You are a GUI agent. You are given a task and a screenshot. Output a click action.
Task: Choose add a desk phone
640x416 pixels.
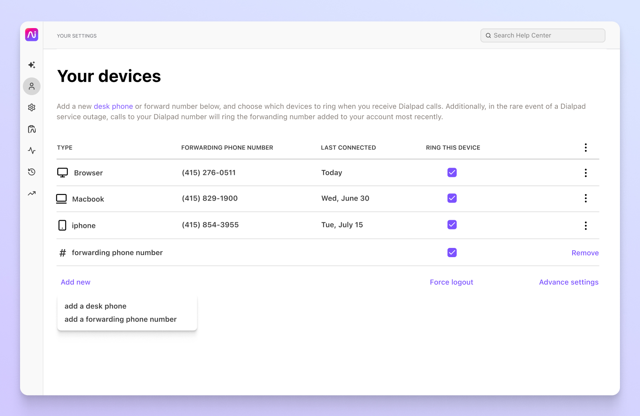[x=95, y=306]
